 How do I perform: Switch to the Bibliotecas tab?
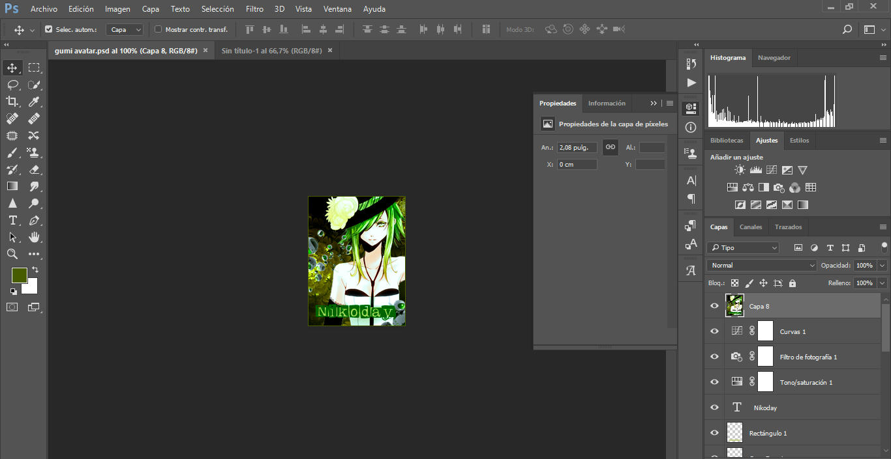coord(727,140)
